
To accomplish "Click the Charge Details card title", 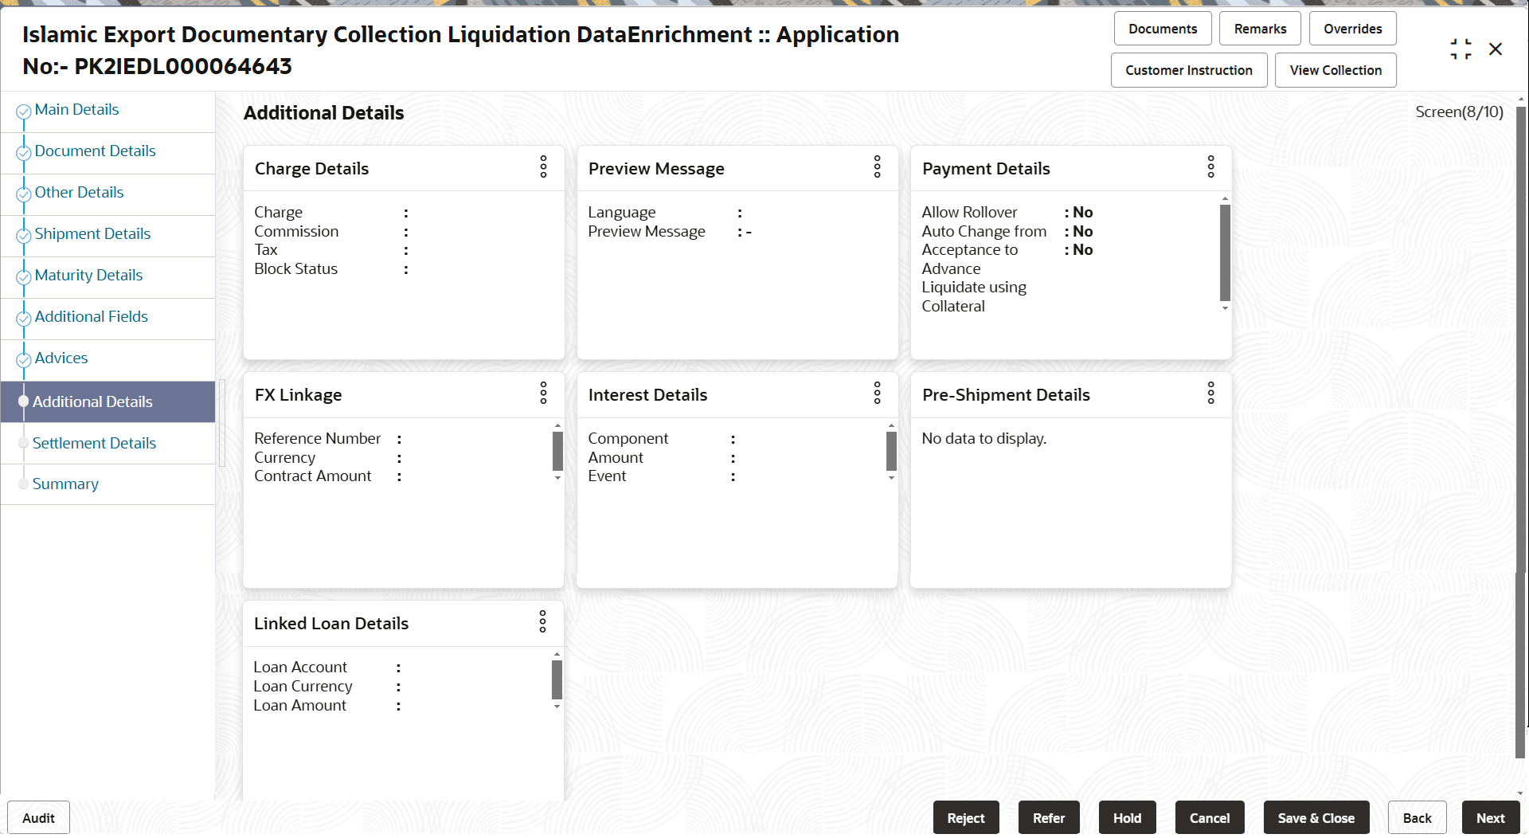I will tap(311, 169).
